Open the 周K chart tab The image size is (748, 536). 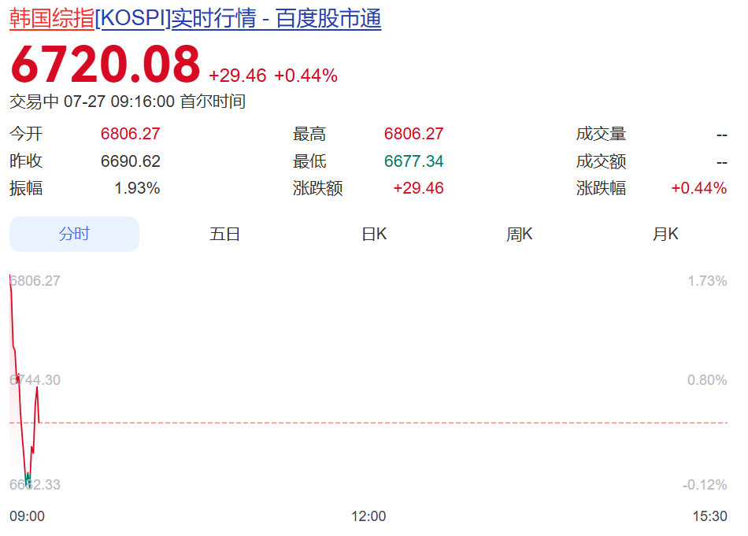(x=519, y=234)
